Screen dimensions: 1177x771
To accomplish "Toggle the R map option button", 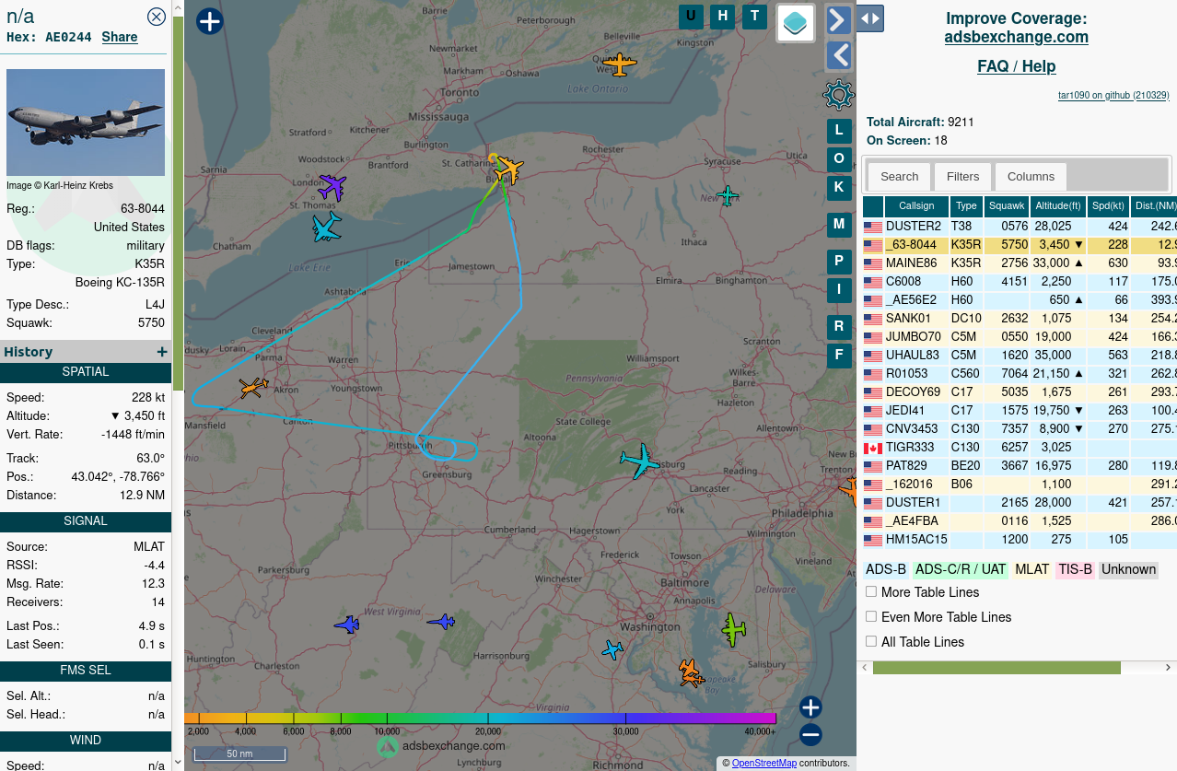I will [x=839, y=326].
